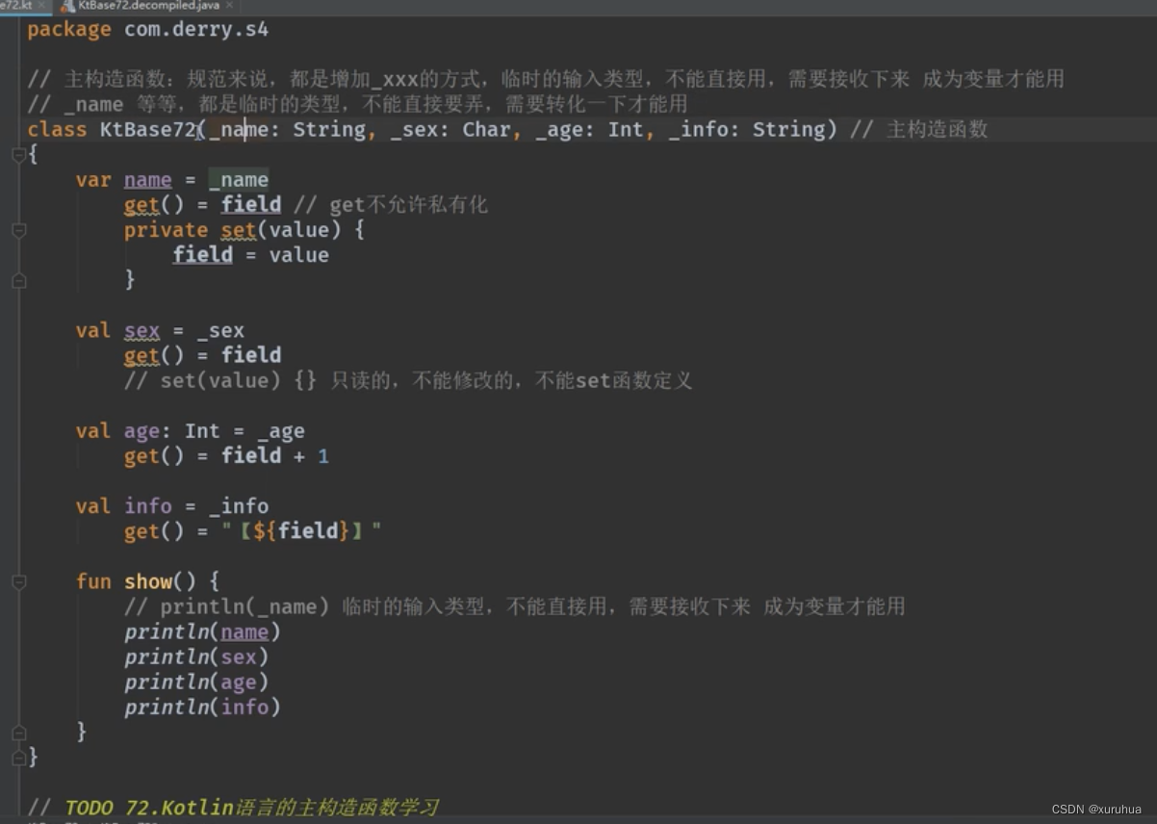The width and height of the screenshot is (1157, 824).
Task: Click the 'val info = _info' line
Action: [x=172, y=506]
